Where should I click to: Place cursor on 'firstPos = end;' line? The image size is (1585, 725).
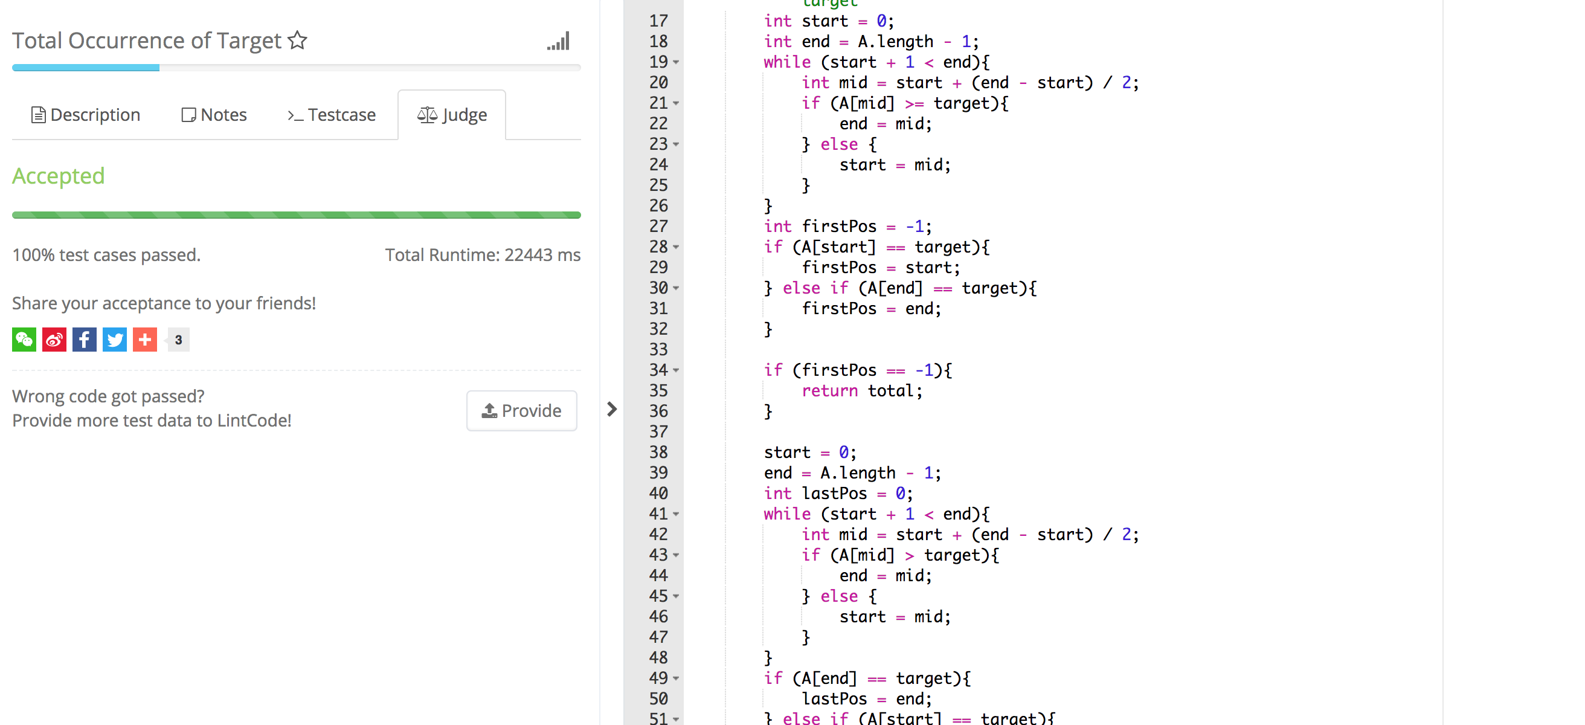[871, 309]
